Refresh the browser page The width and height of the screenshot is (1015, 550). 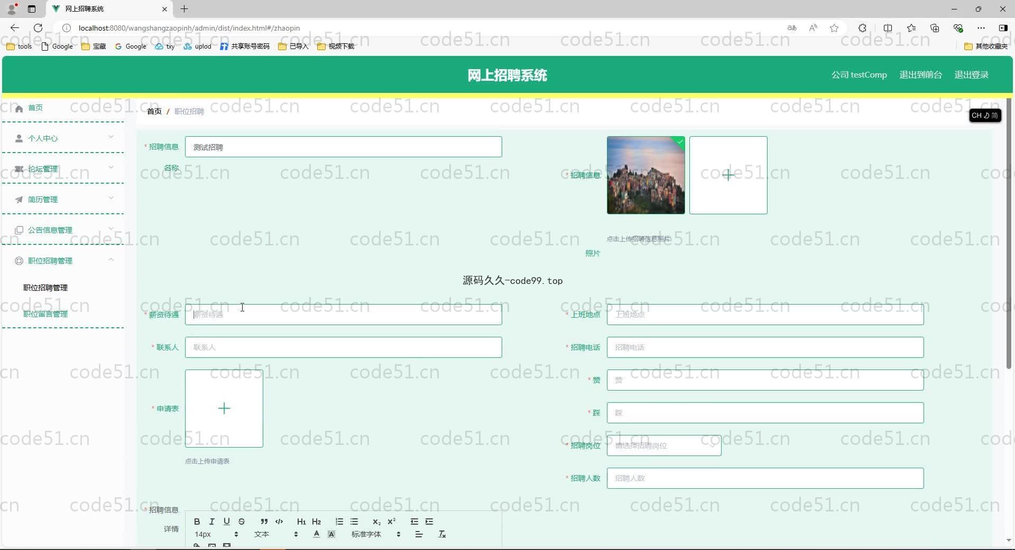click(x=38, y=28)
